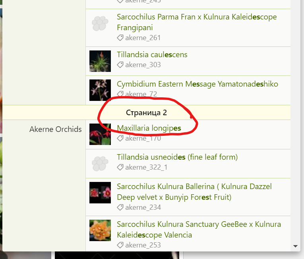Click the tag icon beside akerne_322_1

tap(120, 167)
